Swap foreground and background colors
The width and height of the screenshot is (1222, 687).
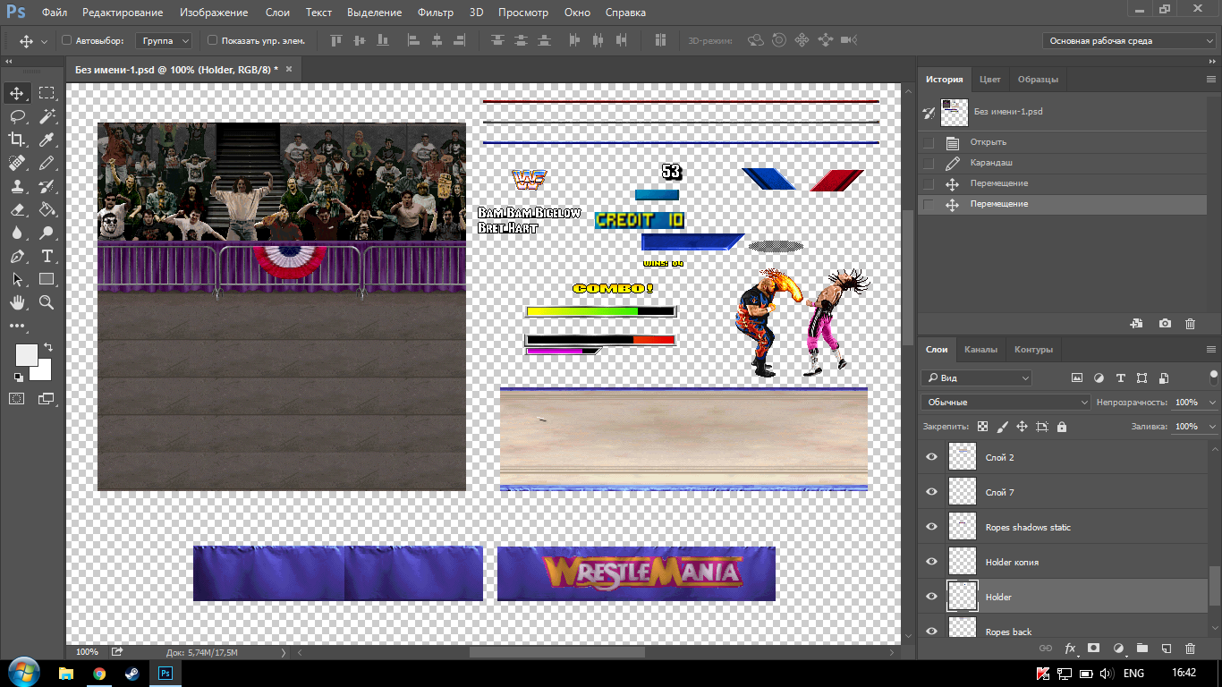(47, 346)
